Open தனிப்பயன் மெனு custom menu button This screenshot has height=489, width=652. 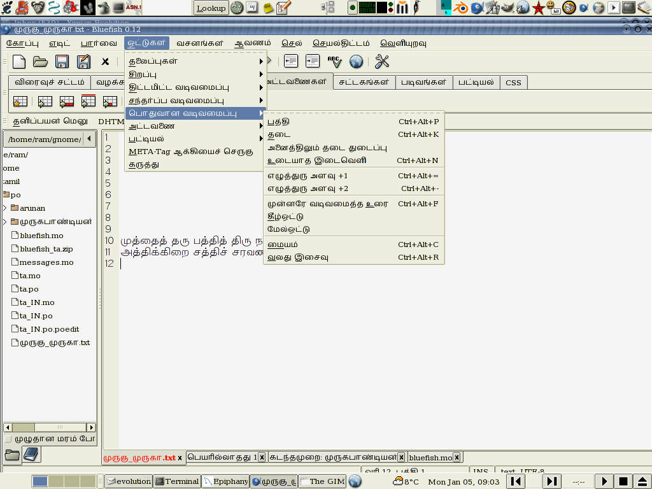tap(50, 121)
